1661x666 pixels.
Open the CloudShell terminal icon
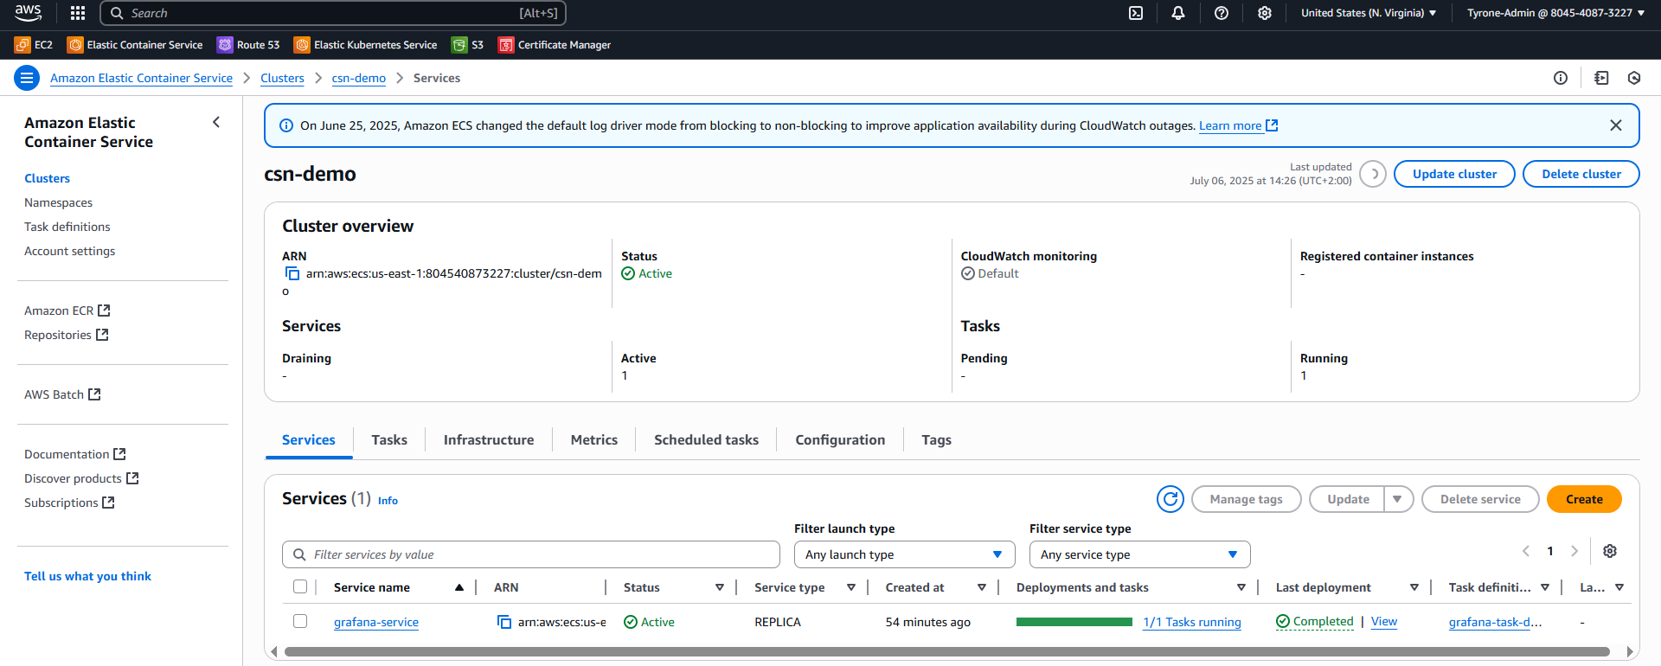[x=1136, y=13]
